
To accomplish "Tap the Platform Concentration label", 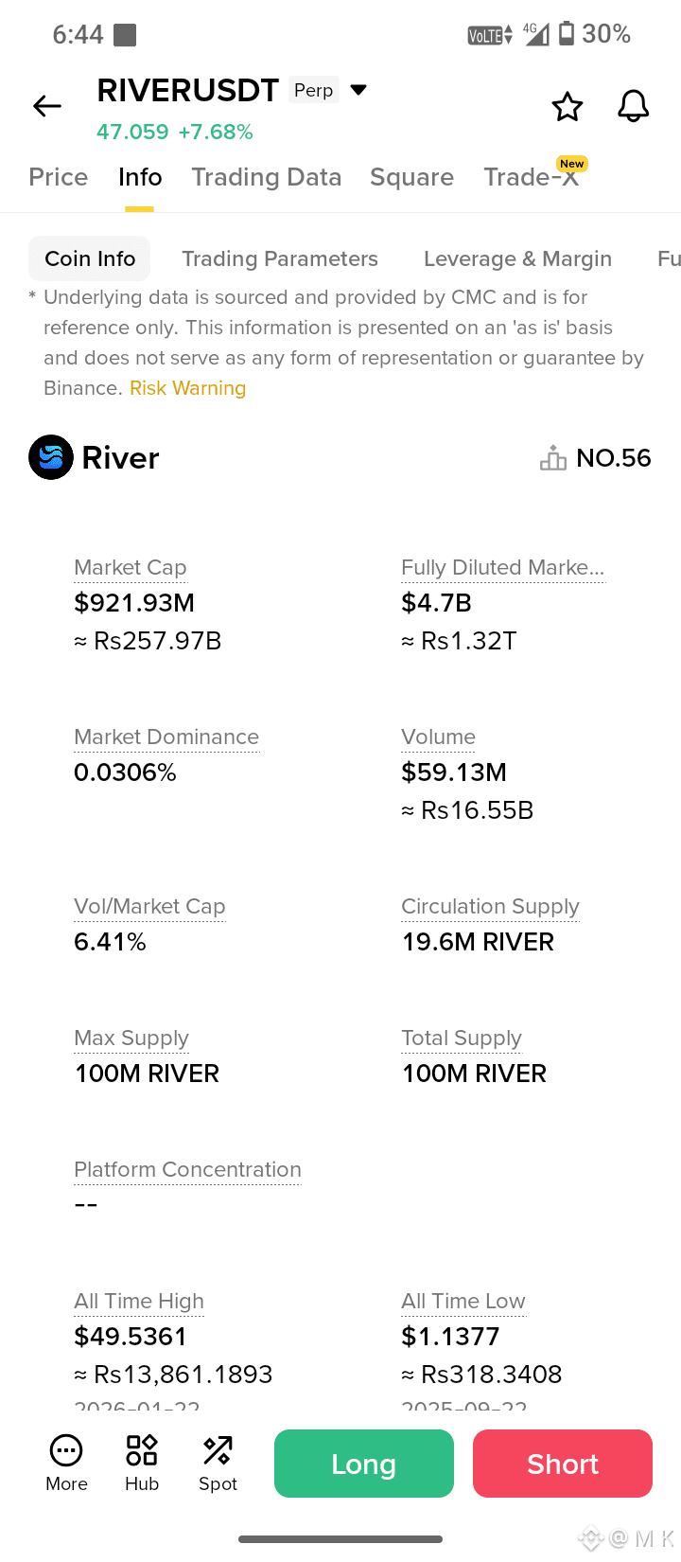I will [x=187, y=1169].
